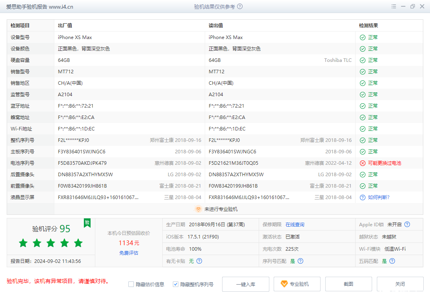This screenshot has height=298, width=430.
Task: Restore the report window size
Action: point(412,7)
